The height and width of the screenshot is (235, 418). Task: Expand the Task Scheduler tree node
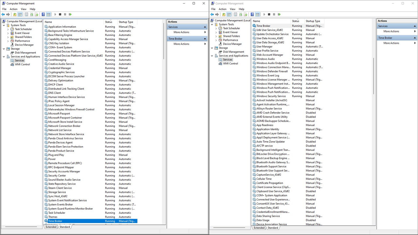tap(8, 29)
